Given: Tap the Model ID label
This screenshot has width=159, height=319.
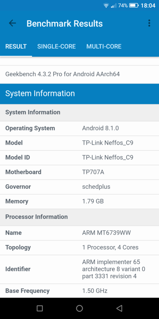Looking at the screenshot, I should point(17,158).
